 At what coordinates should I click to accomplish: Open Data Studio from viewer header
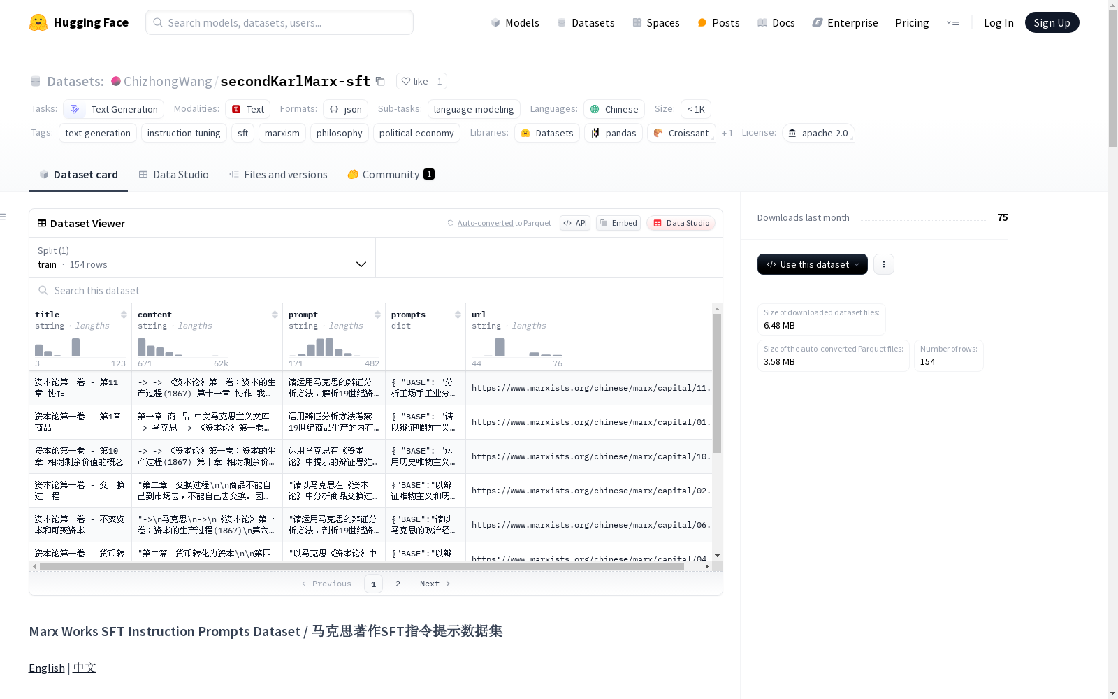(x=681, y=223)
